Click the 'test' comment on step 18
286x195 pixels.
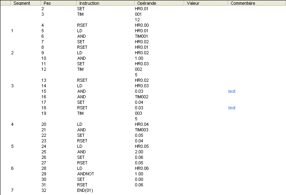232,108
